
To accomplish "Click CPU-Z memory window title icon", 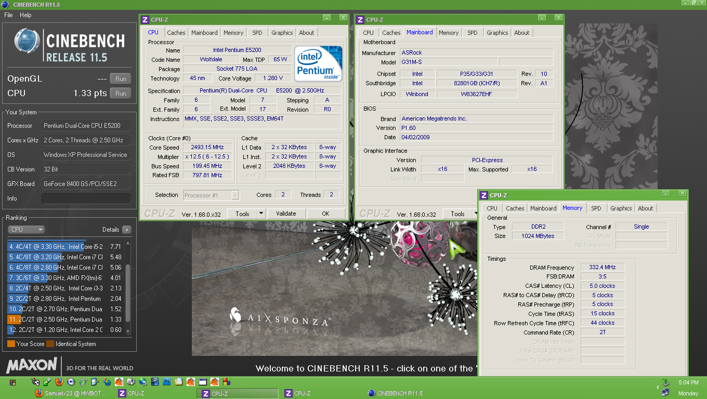I will point(484,195).
